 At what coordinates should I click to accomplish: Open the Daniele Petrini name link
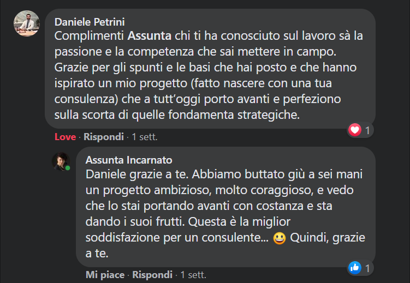(90, 22)
